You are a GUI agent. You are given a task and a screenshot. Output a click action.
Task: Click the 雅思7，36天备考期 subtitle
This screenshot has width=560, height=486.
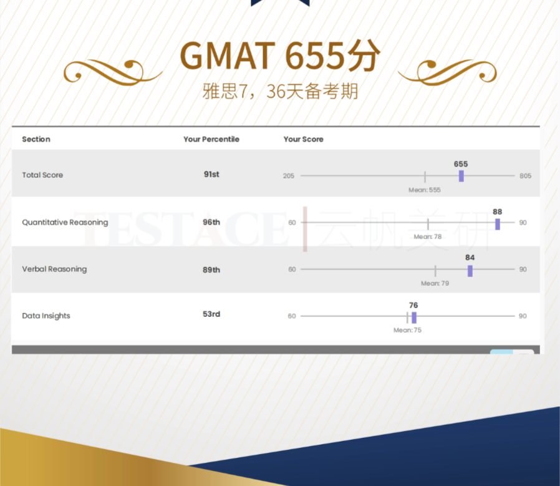(x=280, y=92)
